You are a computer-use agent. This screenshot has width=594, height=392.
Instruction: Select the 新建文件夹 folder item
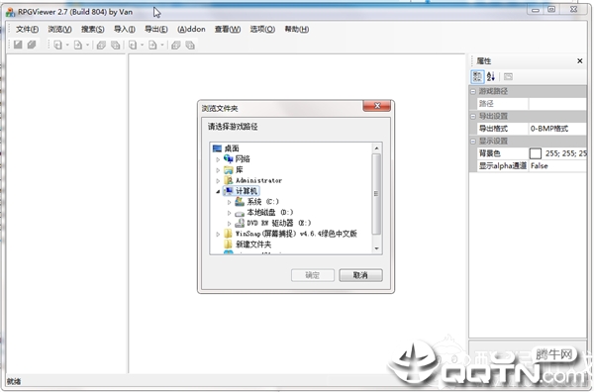(x=253, y=245)
